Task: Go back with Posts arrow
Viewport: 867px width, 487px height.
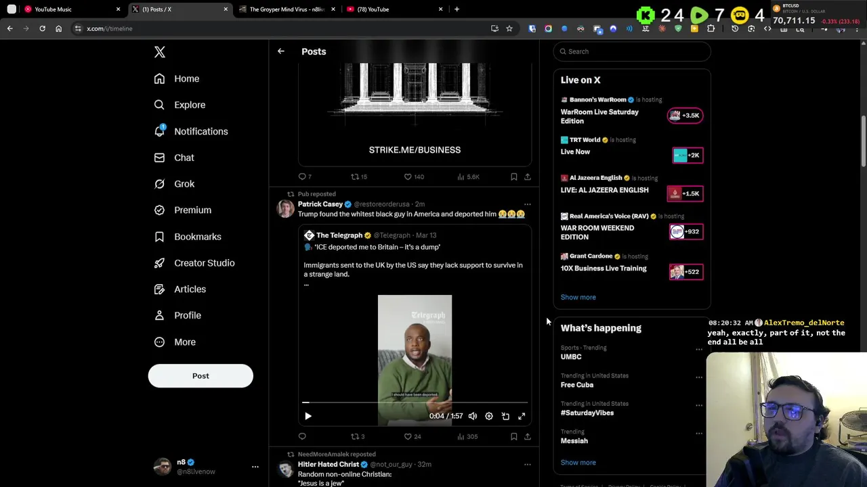Action: point(281,51)
